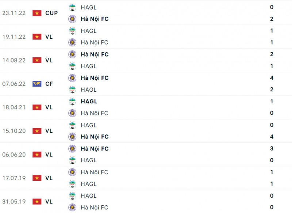Open the 06.06.20 match date
Image resolution: width=292 pixels, height=213 pixels.
tap(14, 155)
